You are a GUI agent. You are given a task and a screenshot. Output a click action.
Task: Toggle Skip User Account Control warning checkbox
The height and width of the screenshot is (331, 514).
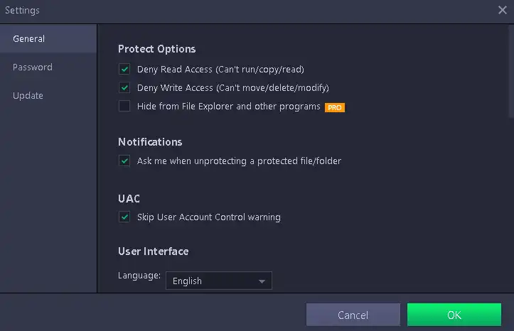point(124,217)
